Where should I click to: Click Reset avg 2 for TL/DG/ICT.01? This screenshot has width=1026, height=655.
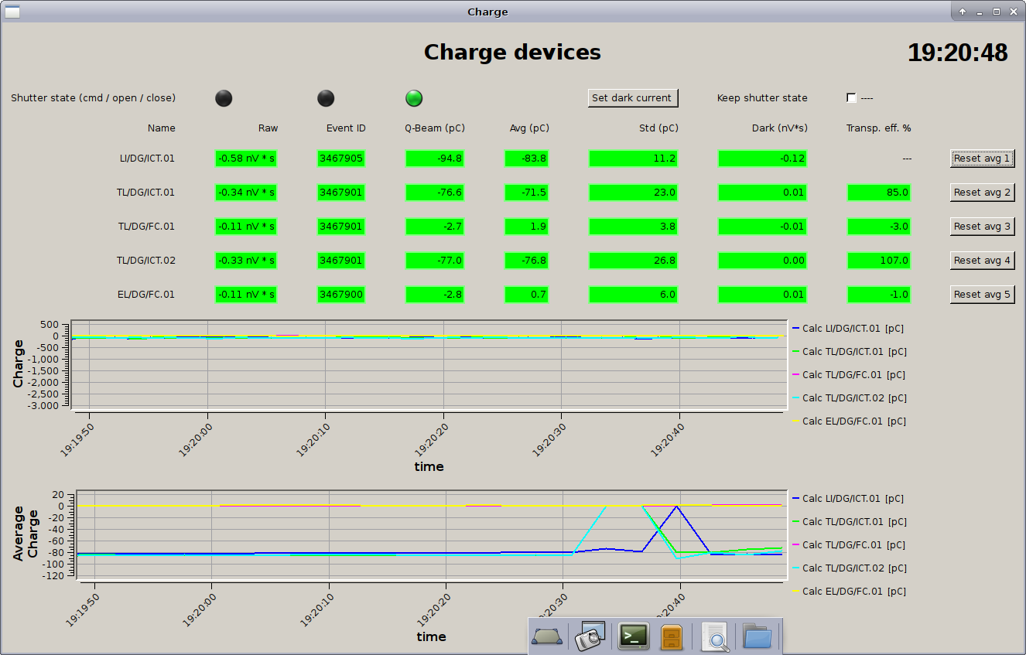pos(982,193)
